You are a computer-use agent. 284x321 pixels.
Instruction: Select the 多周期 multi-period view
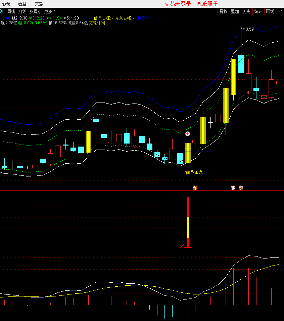tap(35, 11)
